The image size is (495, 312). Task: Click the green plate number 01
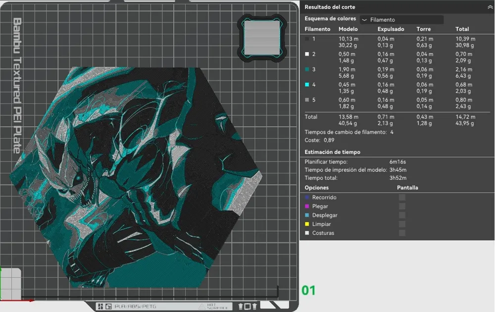pyautogui.click(x=308, y=291)
